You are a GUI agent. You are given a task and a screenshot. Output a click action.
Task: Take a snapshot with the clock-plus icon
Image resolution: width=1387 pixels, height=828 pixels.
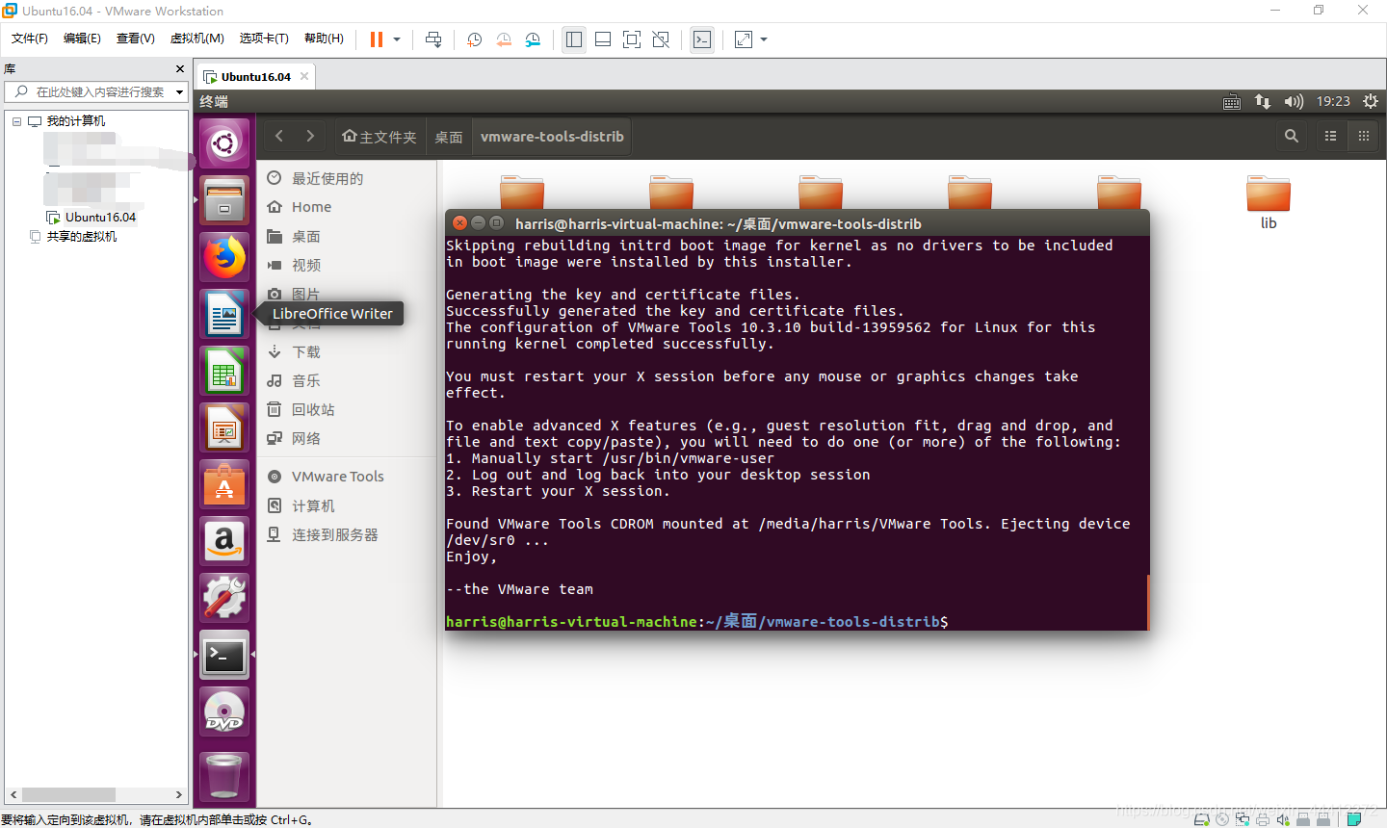[475, 39]
